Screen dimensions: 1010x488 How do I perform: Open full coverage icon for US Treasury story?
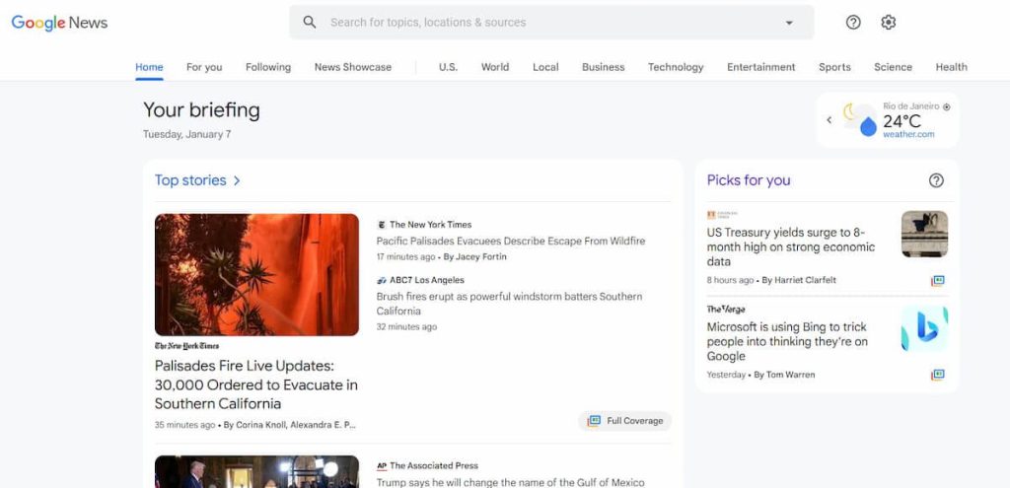(x=937, y=281)
